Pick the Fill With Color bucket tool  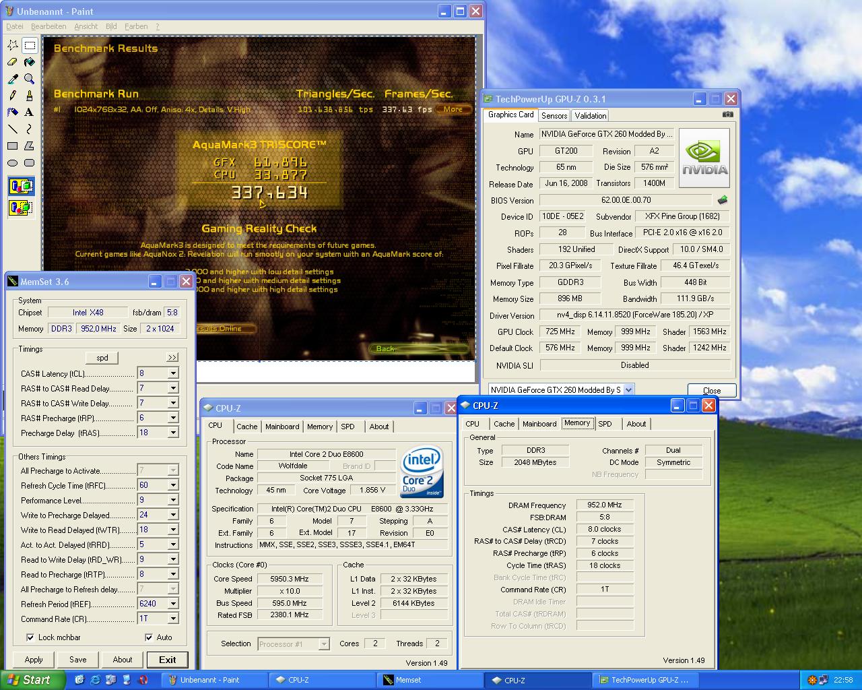coord(30,63)
